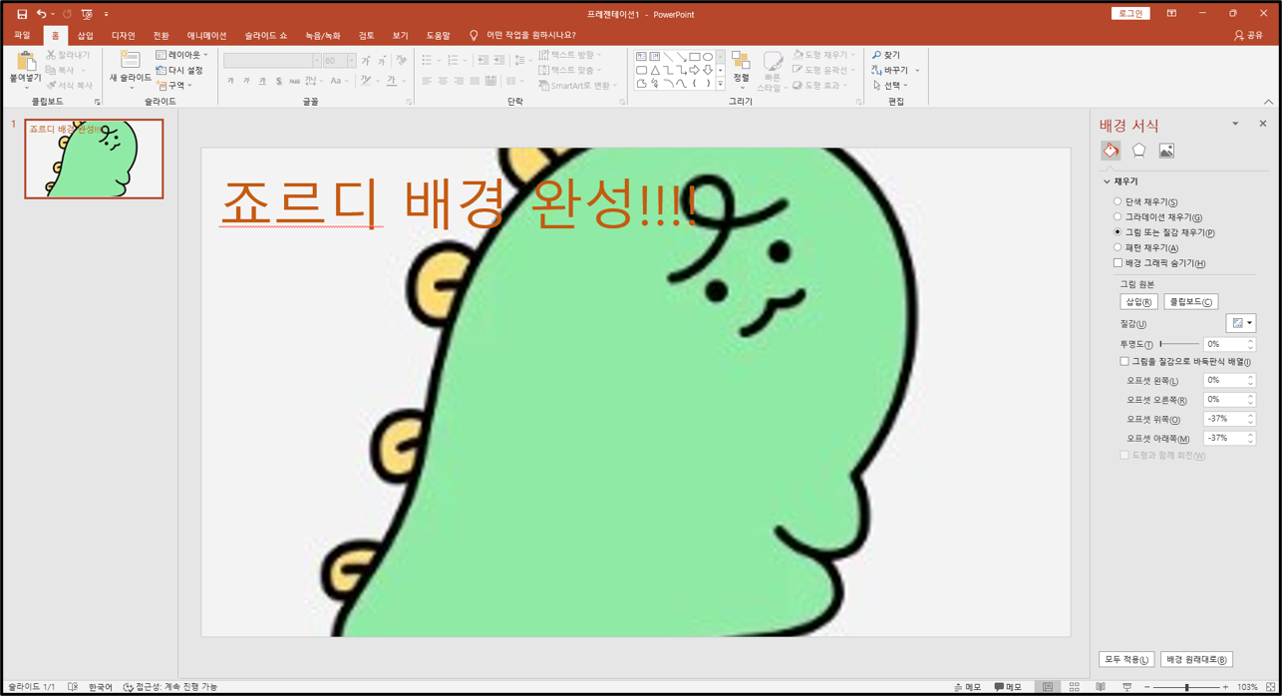The image size is (1282, 696).
Task: Click the Paste (붙여넣기) clipboard icon
Action: [26, 61]
